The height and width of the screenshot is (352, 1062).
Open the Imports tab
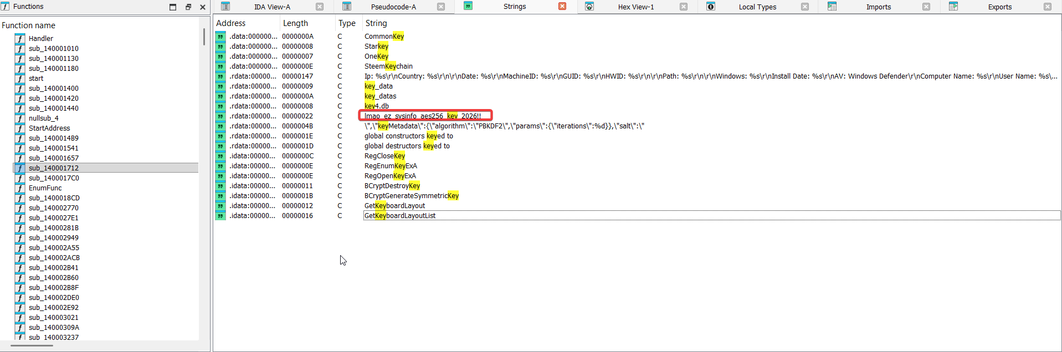click(x=879, y=7)
